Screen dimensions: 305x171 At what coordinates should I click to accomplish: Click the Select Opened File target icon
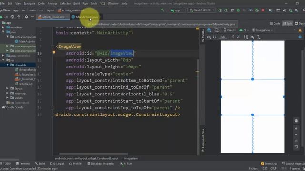(12, 17)
